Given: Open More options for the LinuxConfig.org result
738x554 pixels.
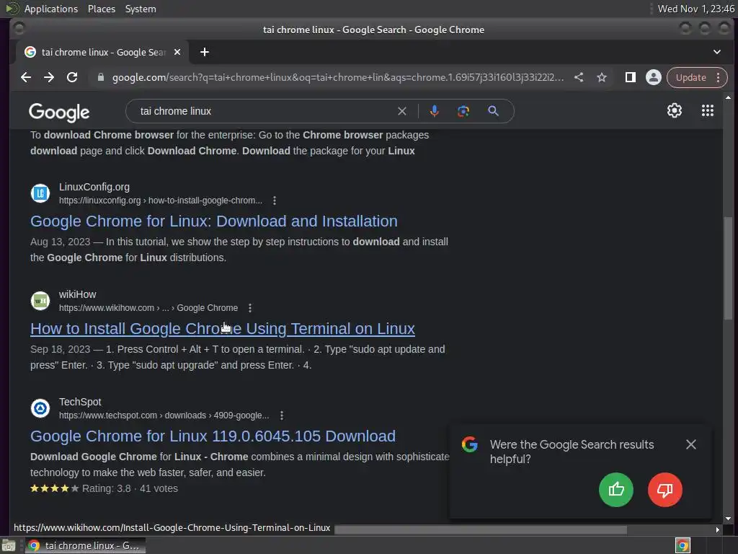Looking at the screenshot, I should 275,201.
